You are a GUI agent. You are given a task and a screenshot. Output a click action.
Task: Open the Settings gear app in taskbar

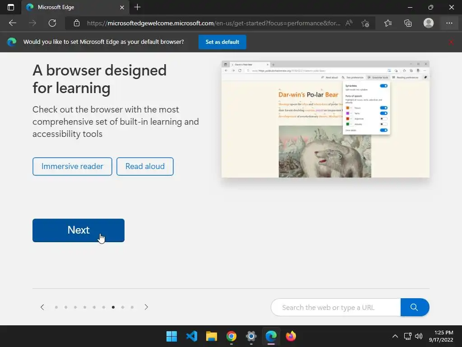coord(251,336)
